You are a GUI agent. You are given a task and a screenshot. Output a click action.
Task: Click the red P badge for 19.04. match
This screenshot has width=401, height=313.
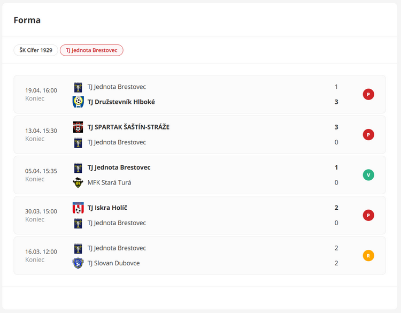point(368,94)
